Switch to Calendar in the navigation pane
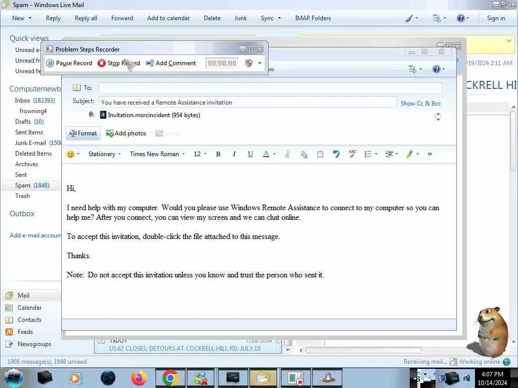The image size is (518, 388). point(29,308)
